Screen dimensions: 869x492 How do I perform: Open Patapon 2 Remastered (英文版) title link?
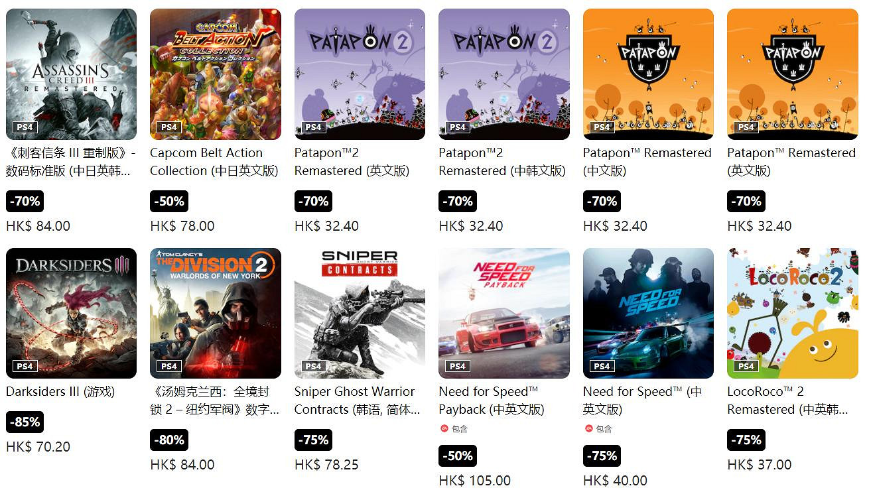click(352, 162)
